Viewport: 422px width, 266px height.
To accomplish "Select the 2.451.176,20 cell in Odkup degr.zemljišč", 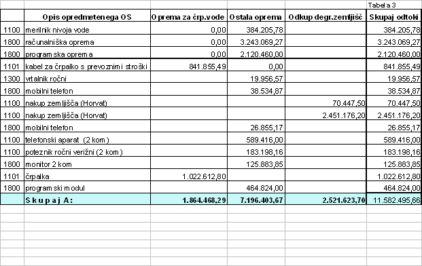I will pyautogui.click(x=326, y=113).
